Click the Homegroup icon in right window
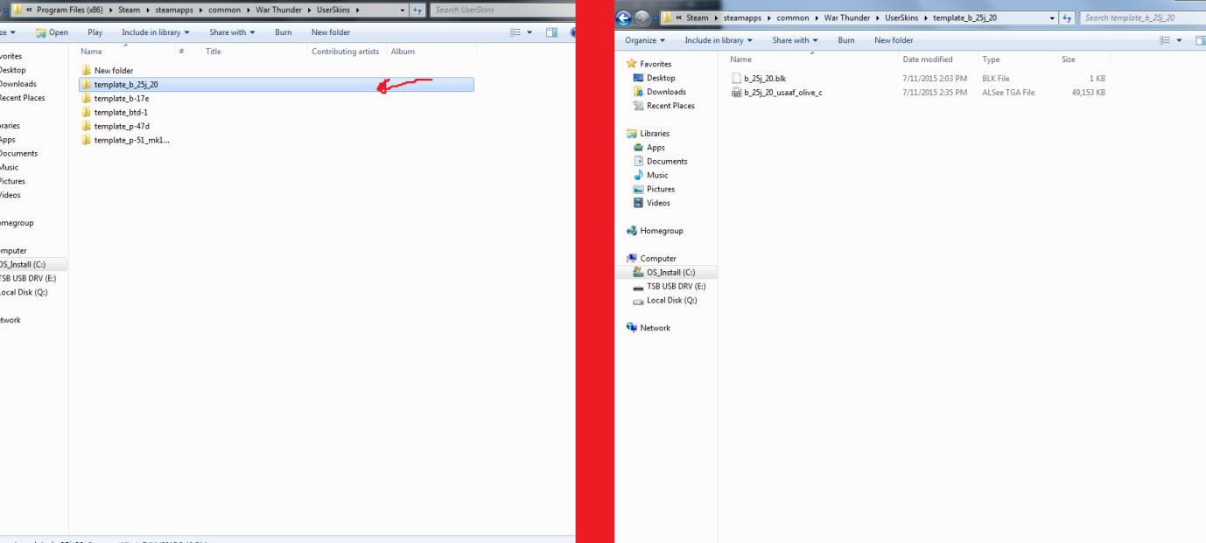The width and height of the screenshot is (1206, 543). (x=633, y=232)
